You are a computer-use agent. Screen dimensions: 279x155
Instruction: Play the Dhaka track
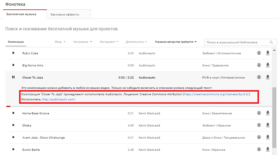13,125
